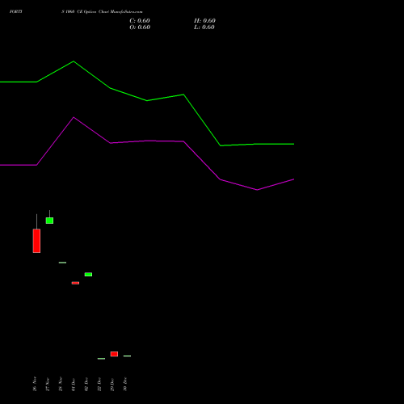Select the 02 Dec date axis label
The height and width of the screenshot is (404, 404).
click(x=86, y=384)
